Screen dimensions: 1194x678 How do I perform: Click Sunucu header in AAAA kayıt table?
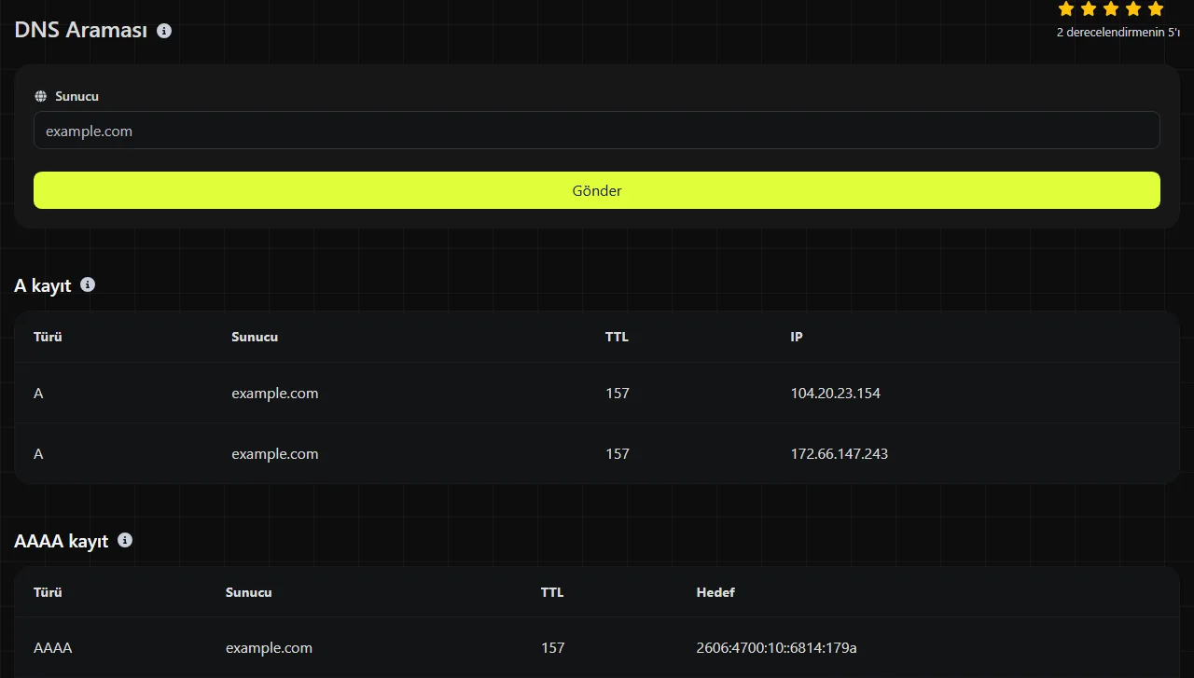click(x=249, y=592)
